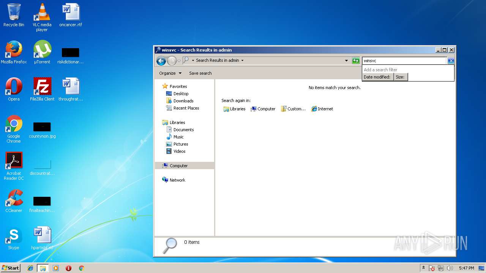
Task: Clear the winsvc search box
Action: pyautogui.click(x=451, y=61)
